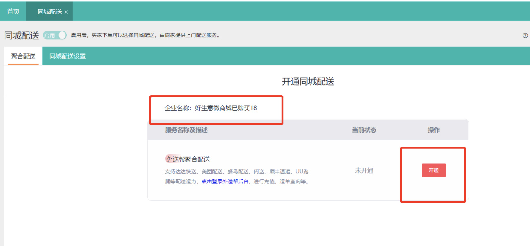The image size is (530, 246).
Task: Click the 外送帮聚合配送 service title
Action: click(188, 159)
